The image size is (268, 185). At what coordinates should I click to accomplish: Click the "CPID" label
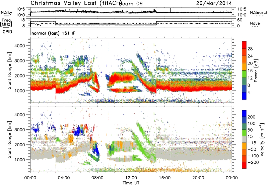(7, 32)
